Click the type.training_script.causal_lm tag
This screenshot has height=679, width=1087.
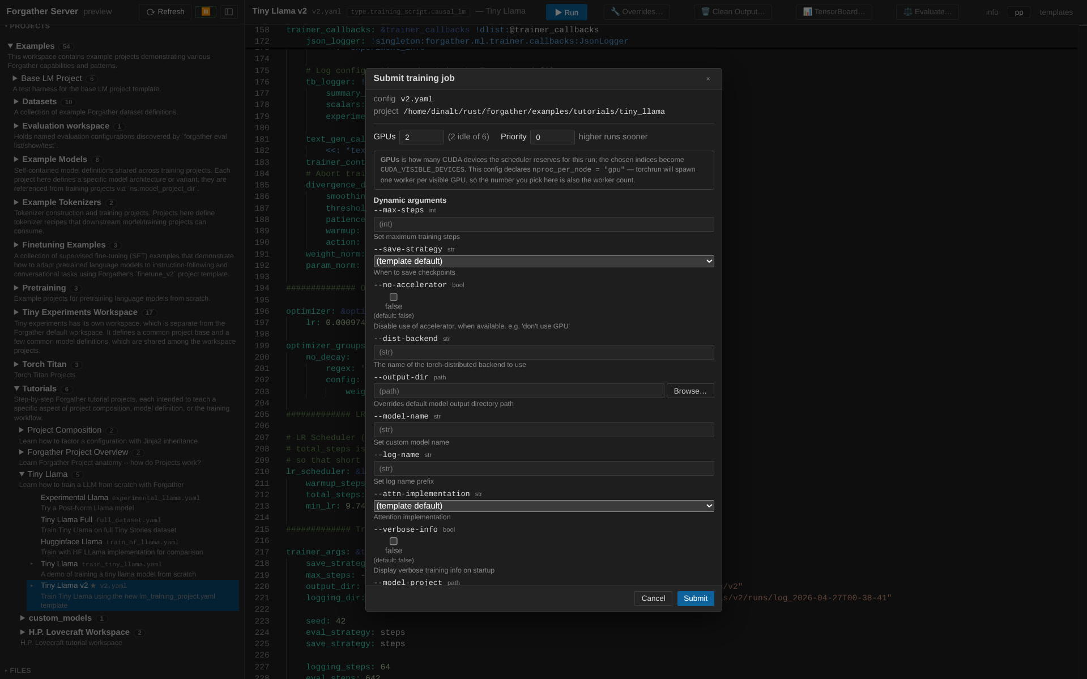click(x=408, y=11)
